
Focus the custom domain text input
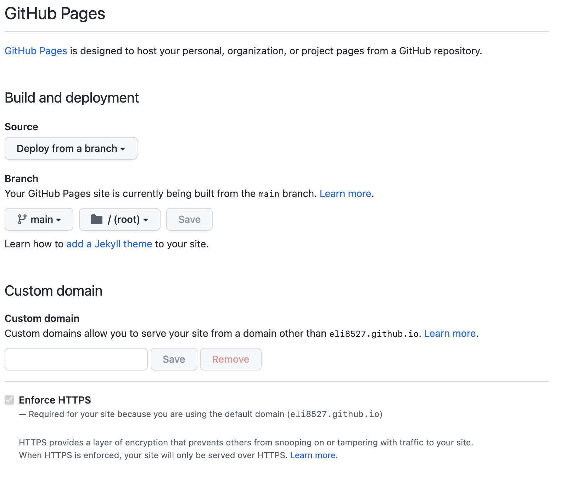pos(76,359)
